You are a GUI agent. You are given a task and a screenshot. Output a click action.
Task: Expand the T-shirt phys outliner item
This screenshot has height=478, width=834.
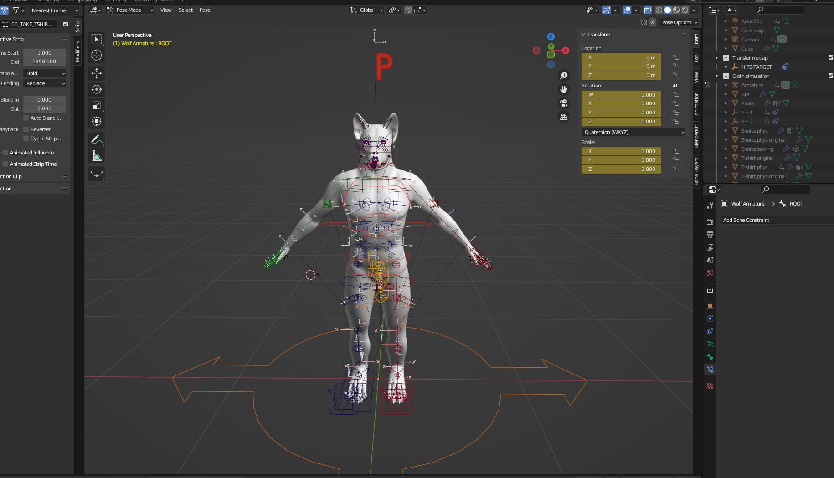[x=726, y=167]
